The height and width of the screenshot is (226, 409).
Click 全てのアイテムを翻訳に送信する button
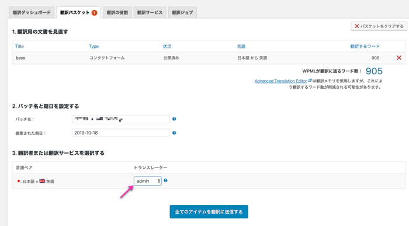(209, 211)
